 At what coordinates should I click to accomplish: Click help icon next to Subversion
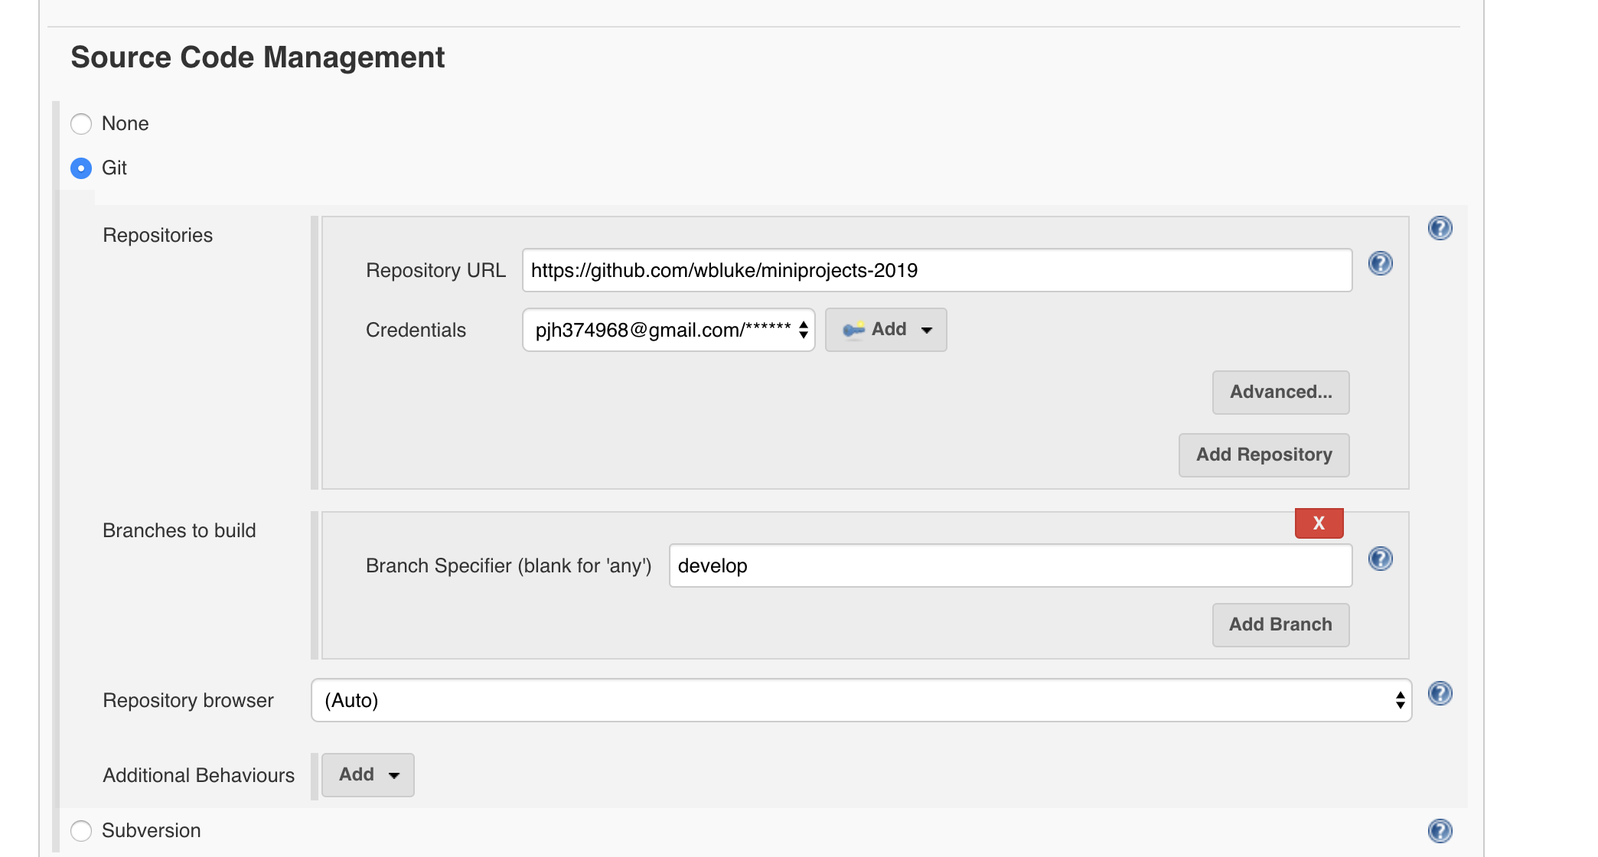click(x=1440, y=831)
